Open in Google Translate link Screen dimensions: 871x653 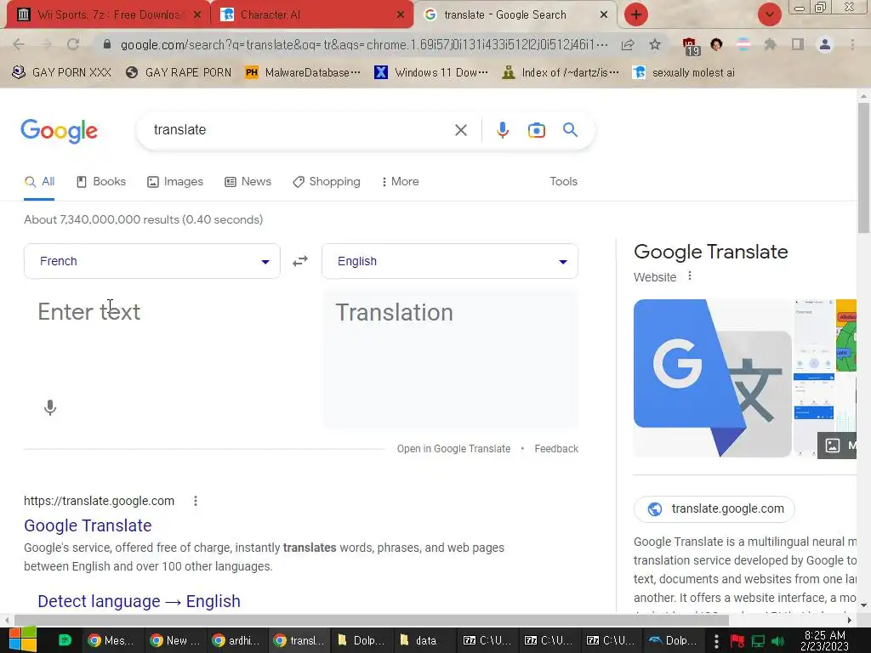pos(453,449)
